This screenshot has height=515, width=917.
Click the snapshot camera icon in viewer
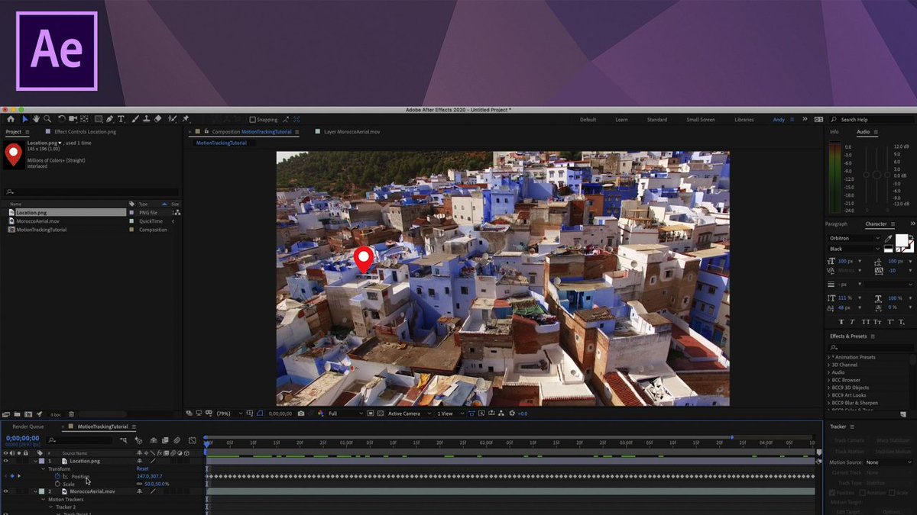[301, 414]
